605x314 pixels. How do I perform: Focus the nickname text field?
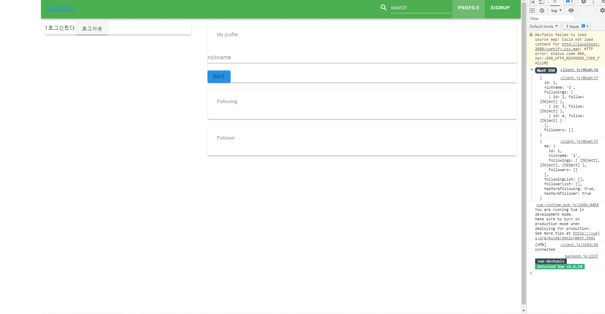click(362, 57)
